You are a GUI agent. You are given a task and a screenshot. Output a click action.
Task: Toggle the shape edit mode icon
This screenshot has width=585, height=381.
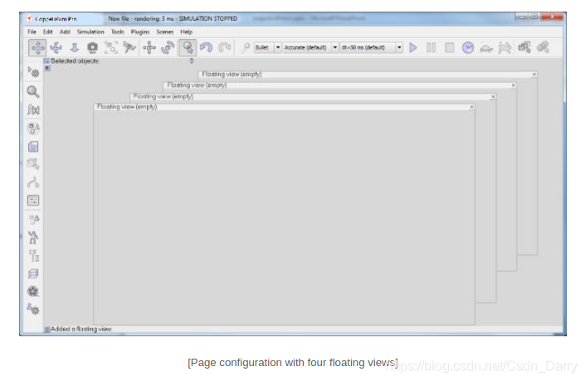(33, 164)
